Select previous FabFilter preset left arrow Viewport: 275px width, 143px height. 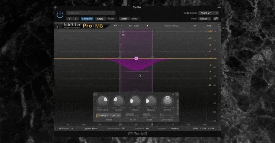pyautogui.click(x=147, y=26)
